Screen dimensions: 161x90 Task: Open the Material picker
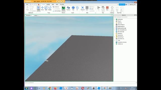tap(83, 8)
